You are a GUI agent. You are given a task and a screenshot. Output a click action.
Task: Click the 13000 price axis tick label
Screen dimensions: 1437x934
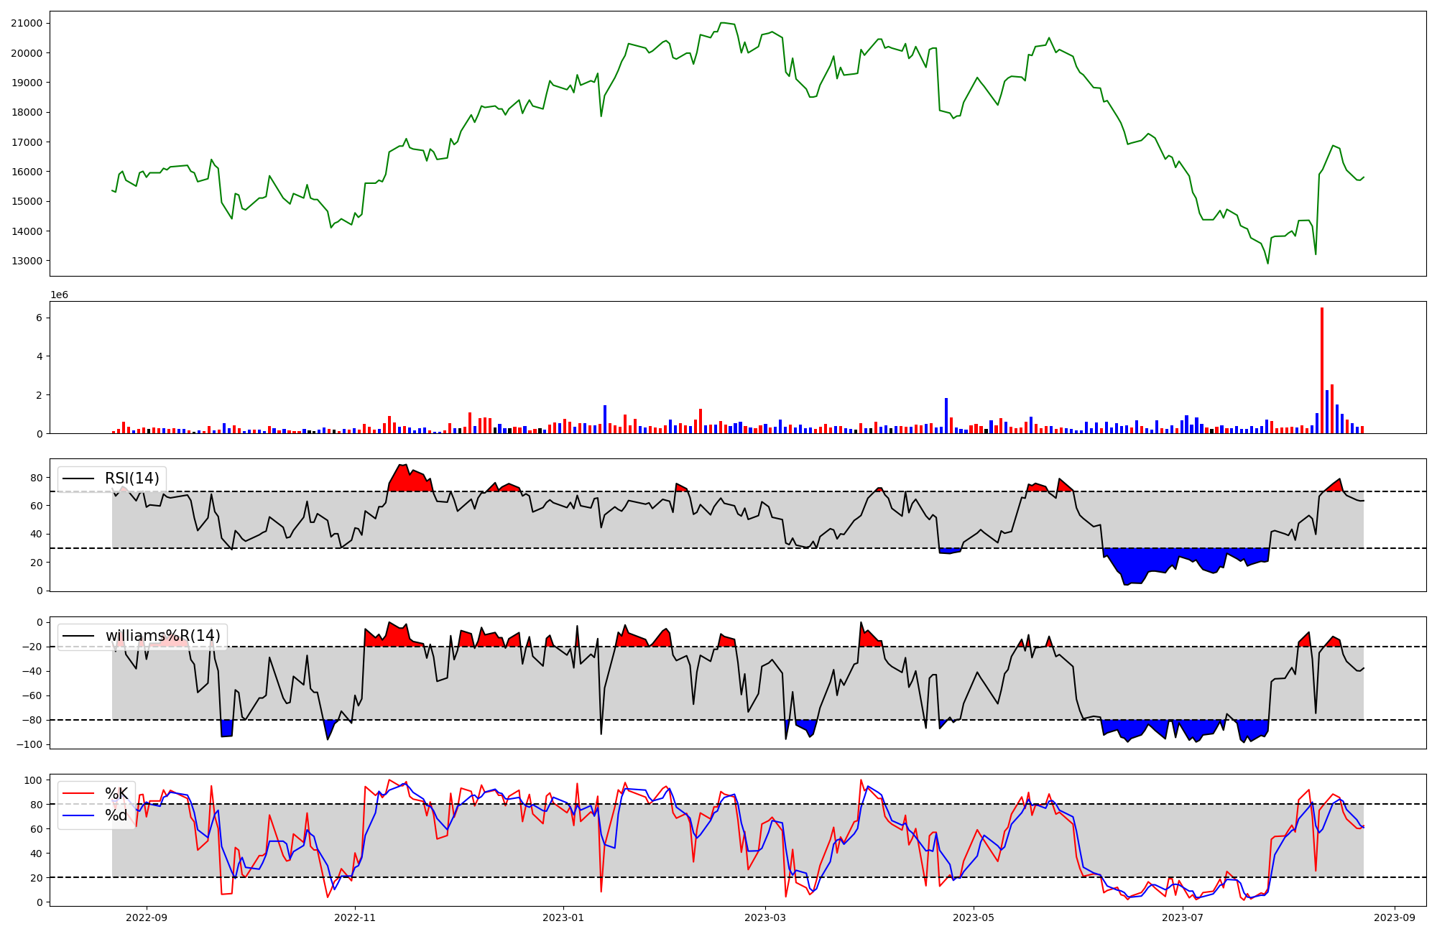[27, 261]
